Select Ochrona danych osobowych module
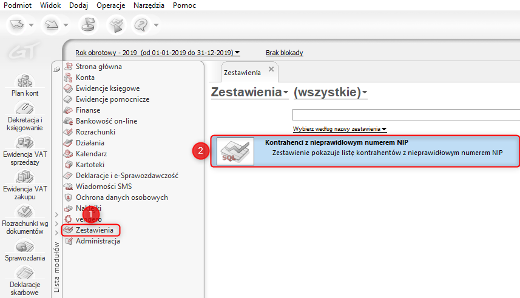This screenshot has height=298, width=520. click(122, 197)
